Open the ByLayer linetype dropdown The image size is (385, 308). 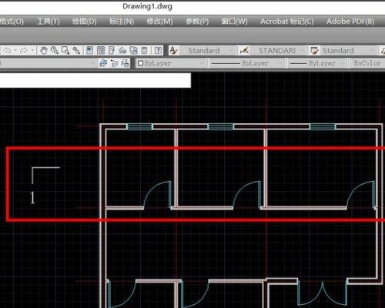[x=247, y=63]
